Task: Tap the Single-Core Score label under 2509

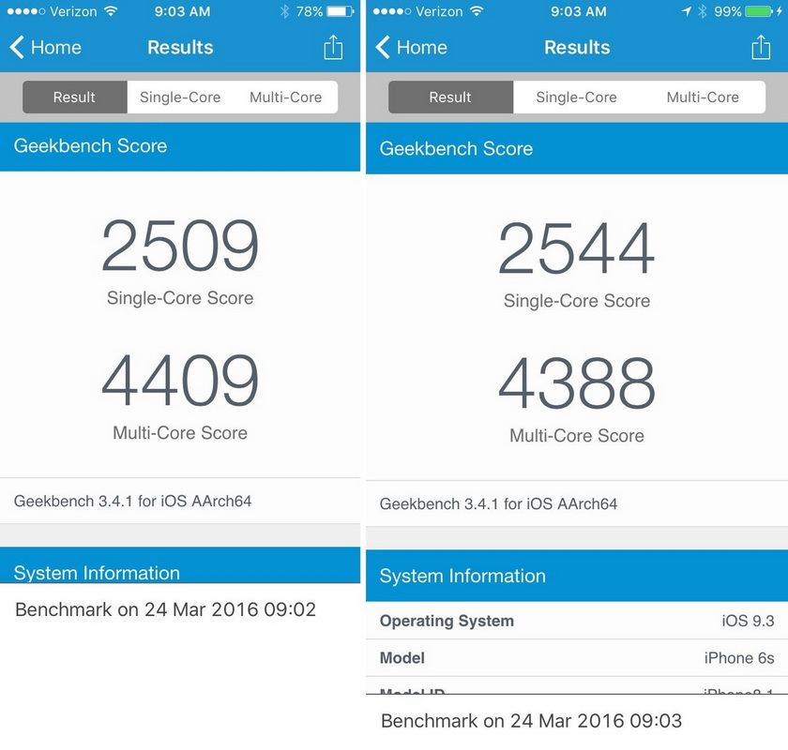Action: 180,298
